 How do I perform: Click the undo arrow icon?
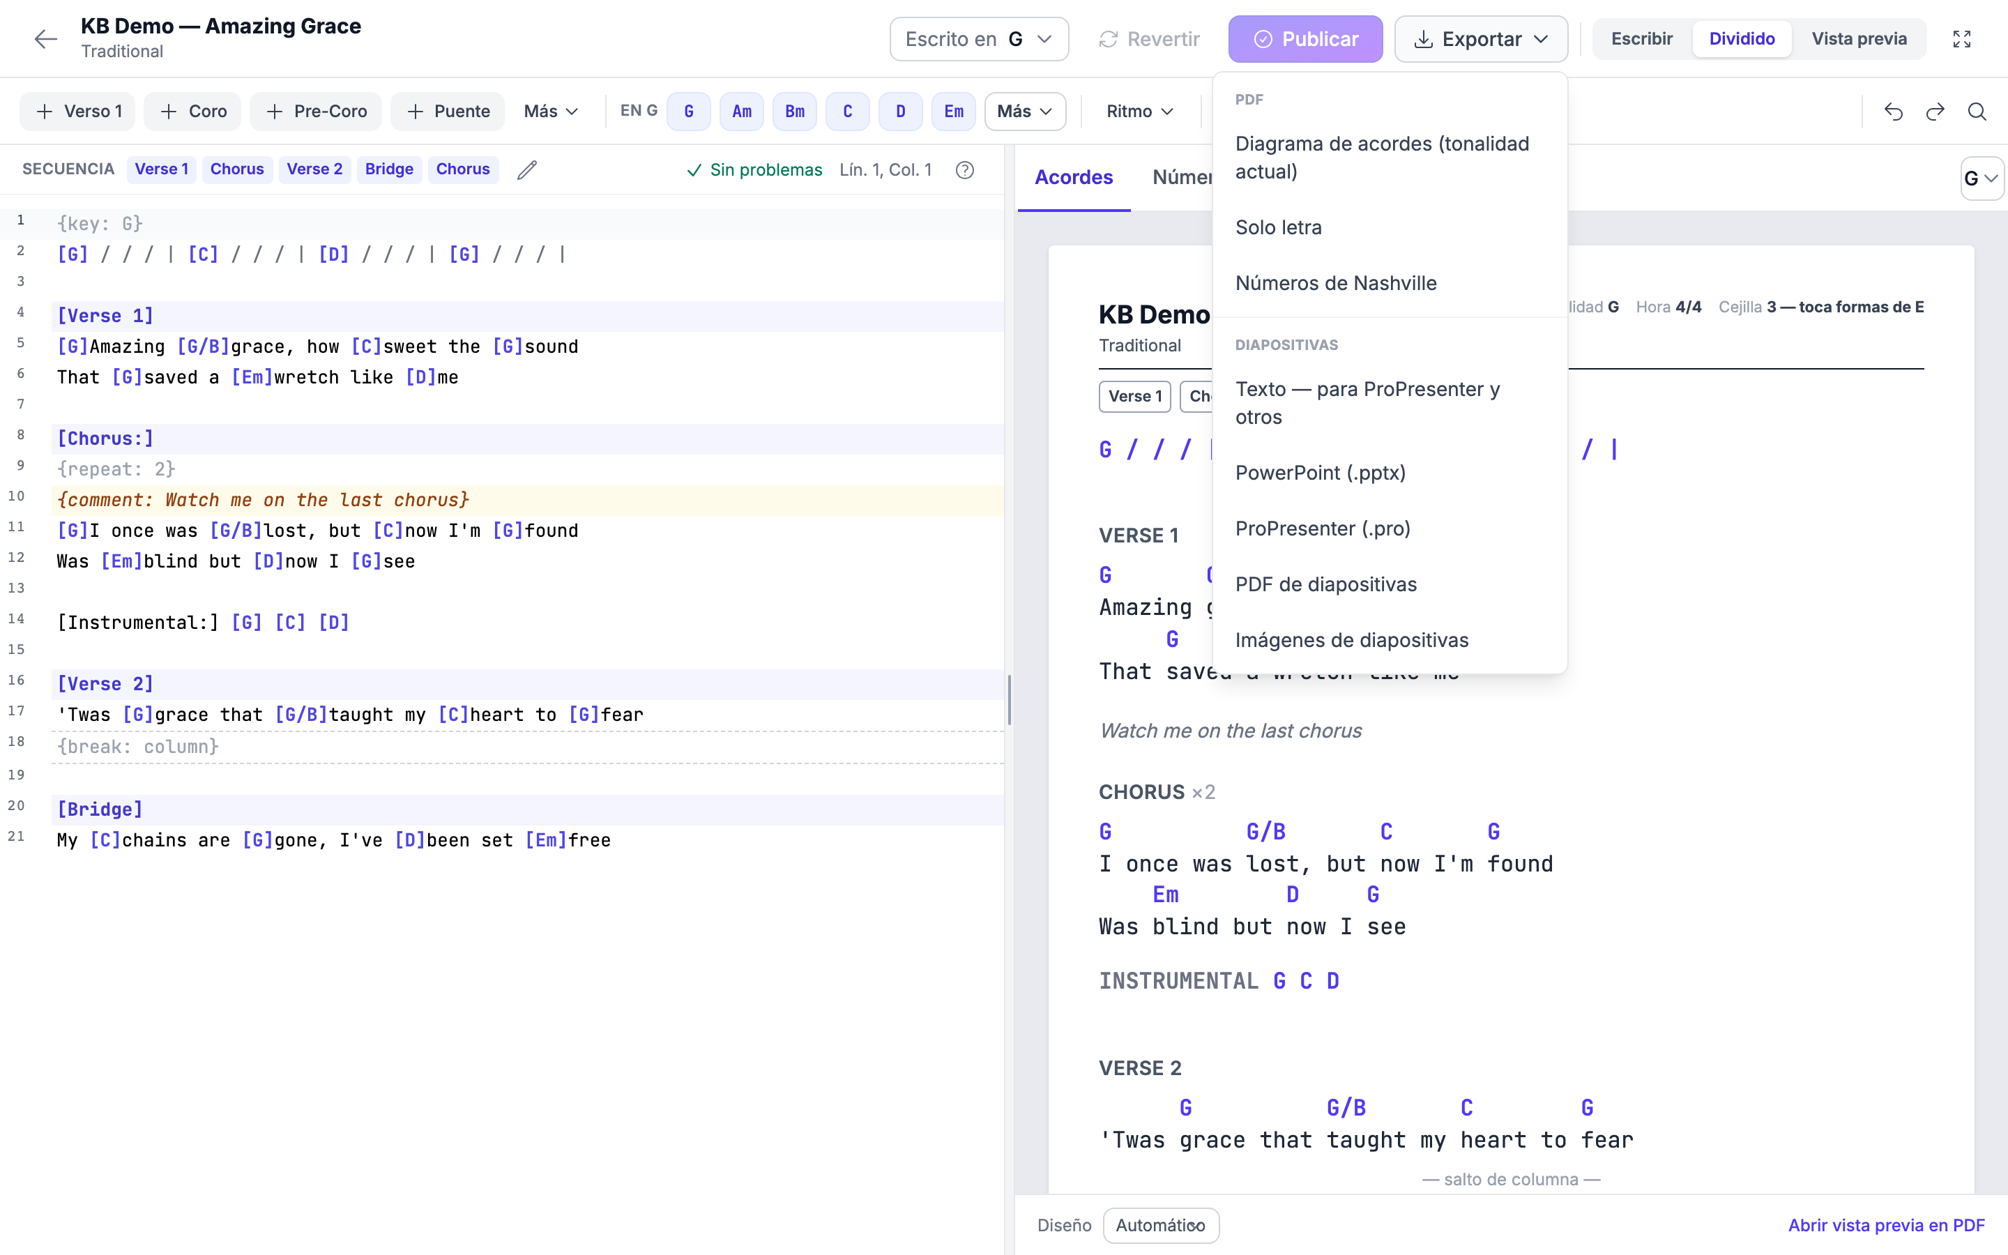pos(1893,112)
